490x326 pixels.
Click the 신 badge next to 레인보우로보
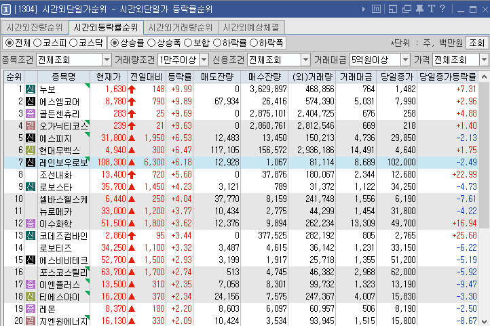coord(31,162)
